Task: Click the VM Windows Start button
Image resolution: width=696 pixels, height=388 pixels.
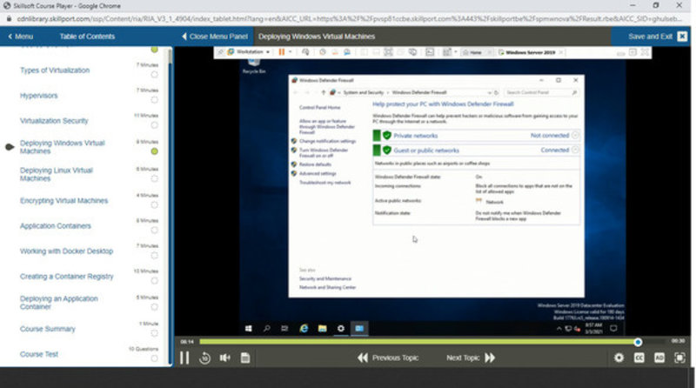Action: tap(249, 329)
